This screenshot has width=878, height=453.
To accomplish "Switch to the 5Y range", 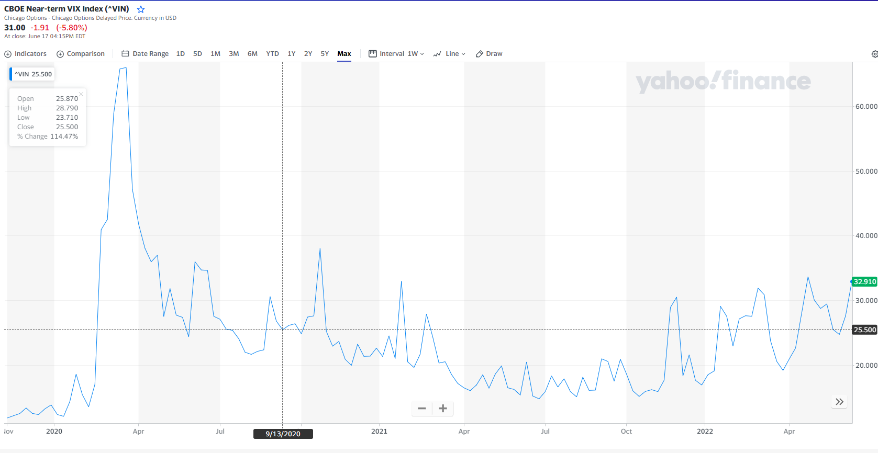I will (325, 54).
